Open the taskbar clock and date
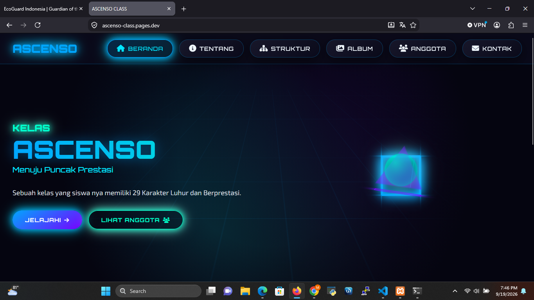The image size is (534, 300). click(x=506, y=291)
